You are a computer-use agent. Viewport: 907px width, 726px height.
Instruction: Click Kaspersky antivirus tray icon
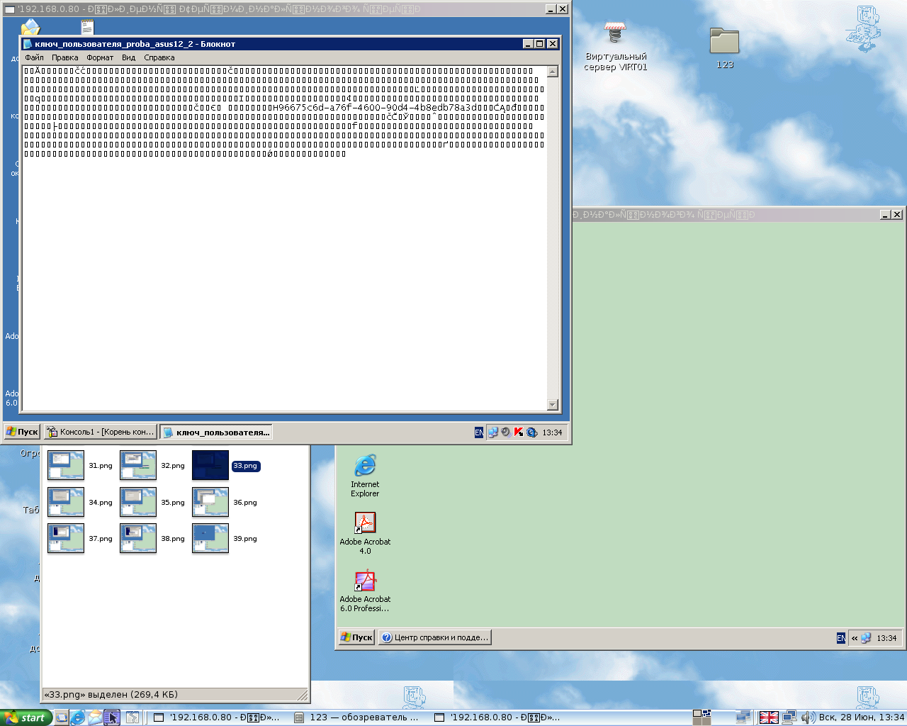(519, 432)
